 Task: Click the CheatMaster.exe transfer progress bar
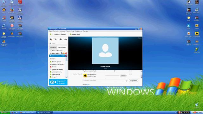[x=112, y=75]
